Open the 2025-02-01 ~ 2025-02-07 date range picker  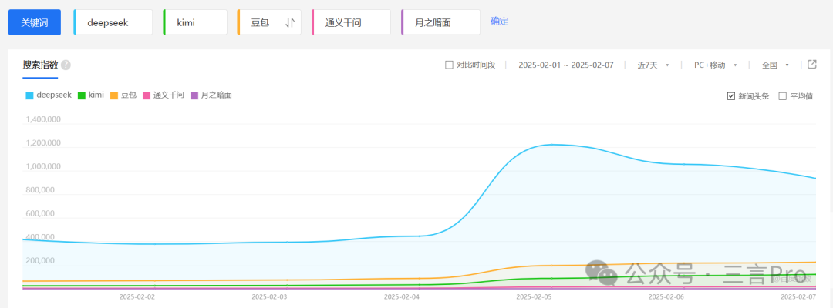(x=565, y=65)
